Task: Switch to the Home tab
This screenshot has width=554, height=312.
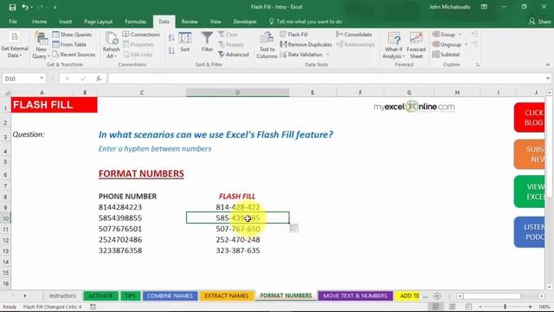Action: pos(39,22)
